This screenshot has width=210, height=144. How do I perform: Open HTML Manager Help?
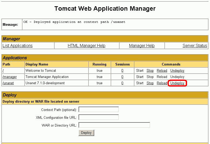tap(87, 46)
